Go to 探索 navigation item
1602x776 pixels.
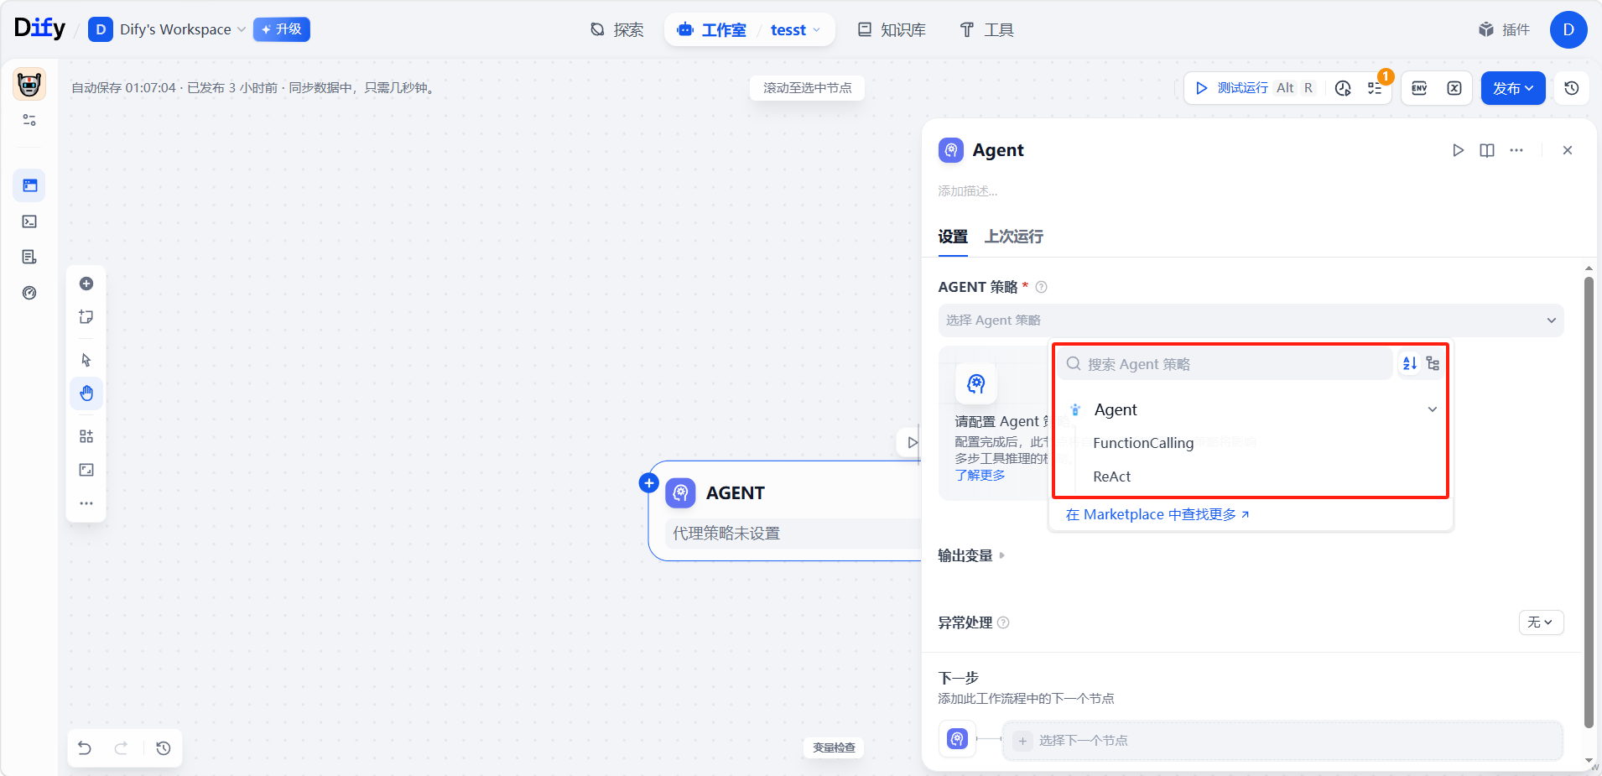tap(617, 30)
